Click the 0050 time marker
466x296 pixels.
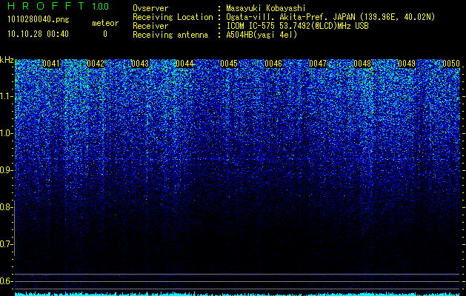pyautogui.click(x=451, y=64)
